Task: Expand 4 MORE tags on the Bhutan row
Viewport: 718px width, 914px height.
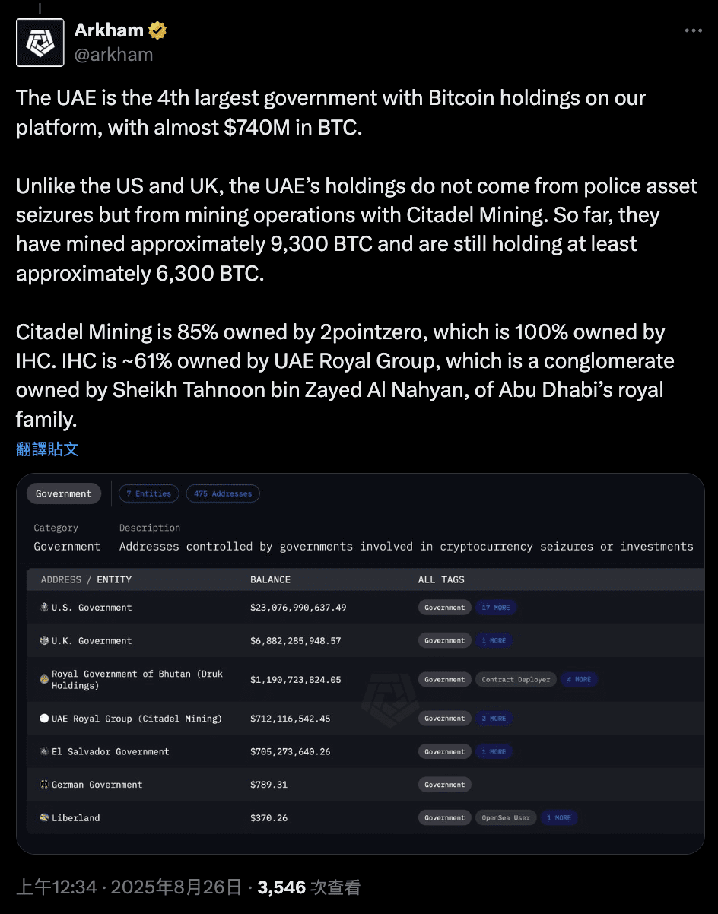Action: [x=579, y=680]
